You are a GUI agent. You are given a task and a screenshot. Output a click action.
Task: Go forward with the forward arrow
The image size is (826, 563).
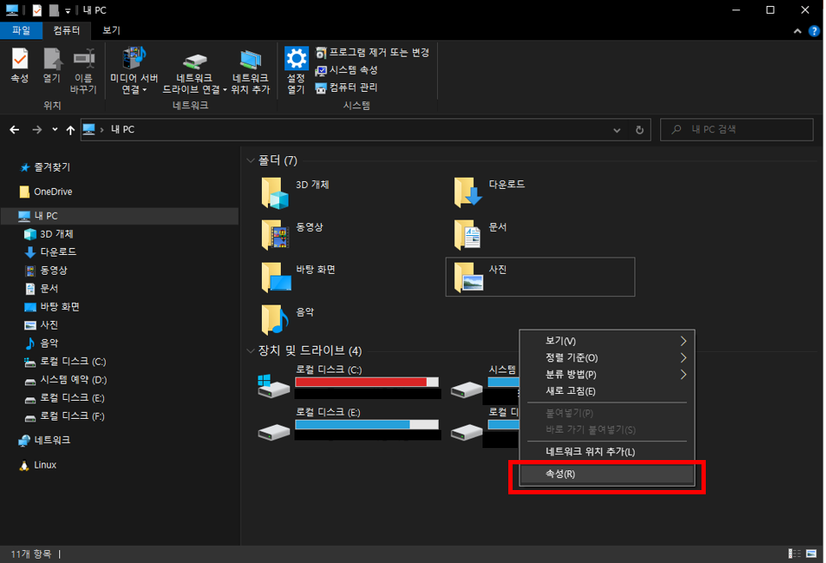[37, 130]
